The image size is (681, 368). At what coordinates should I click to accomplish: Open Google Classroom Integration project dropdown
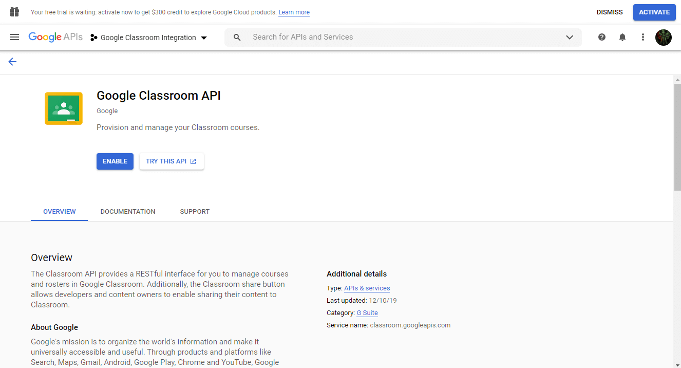(148, 38)
